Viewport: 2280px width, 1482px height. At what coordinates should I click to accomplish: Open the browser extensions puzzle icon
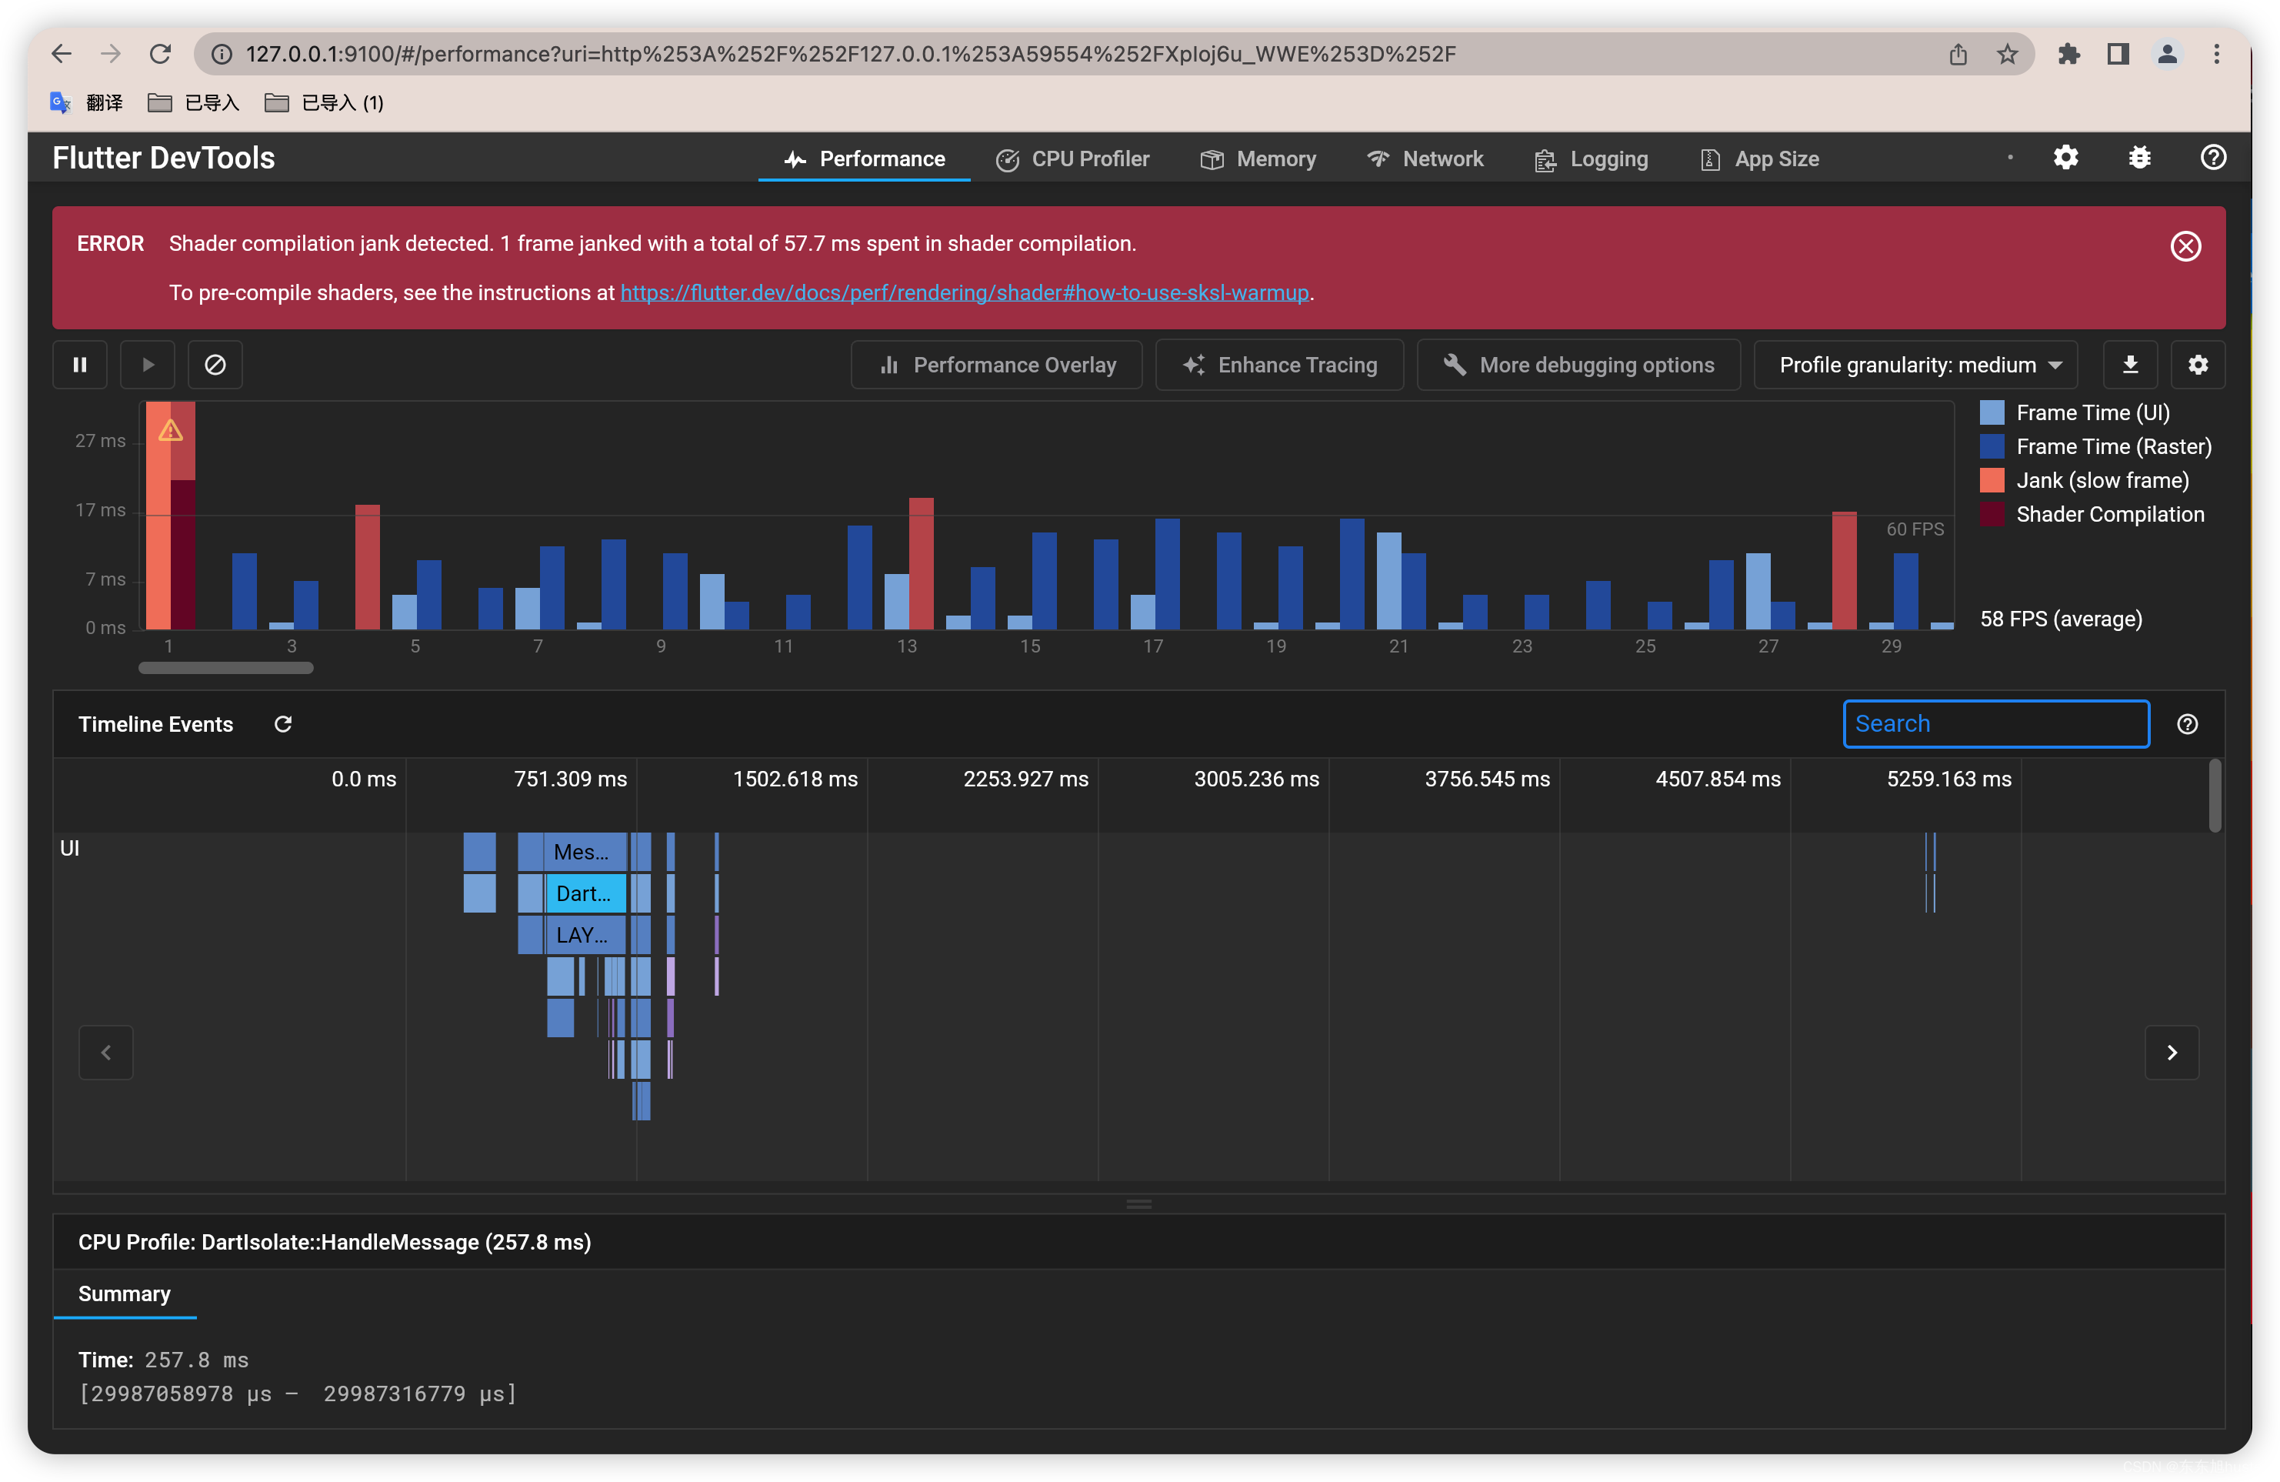(x=2069, y=55)
